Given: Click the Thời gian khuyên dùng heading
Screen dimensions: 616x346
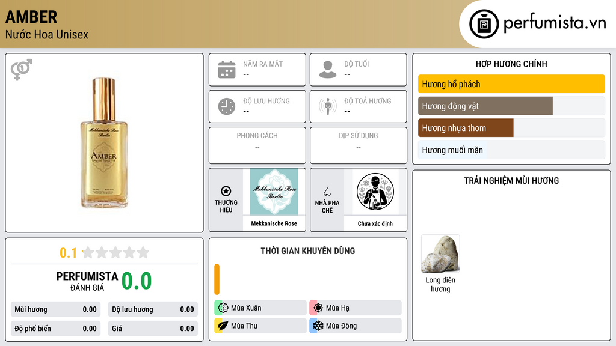Looking at the screenshot, I should 308,251.
